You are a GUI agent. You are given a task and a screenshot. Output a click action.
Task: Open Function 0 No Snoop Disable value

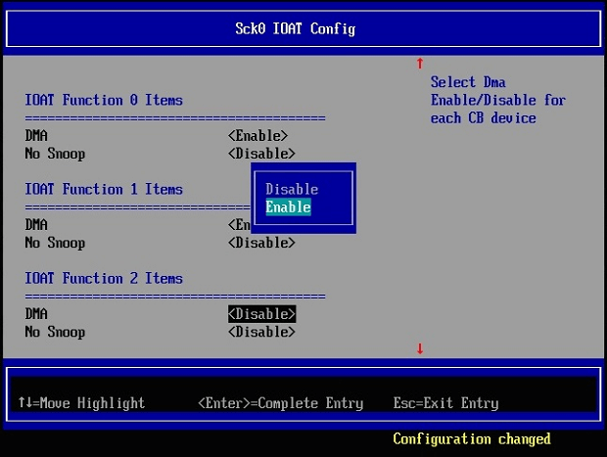[261, 154]
